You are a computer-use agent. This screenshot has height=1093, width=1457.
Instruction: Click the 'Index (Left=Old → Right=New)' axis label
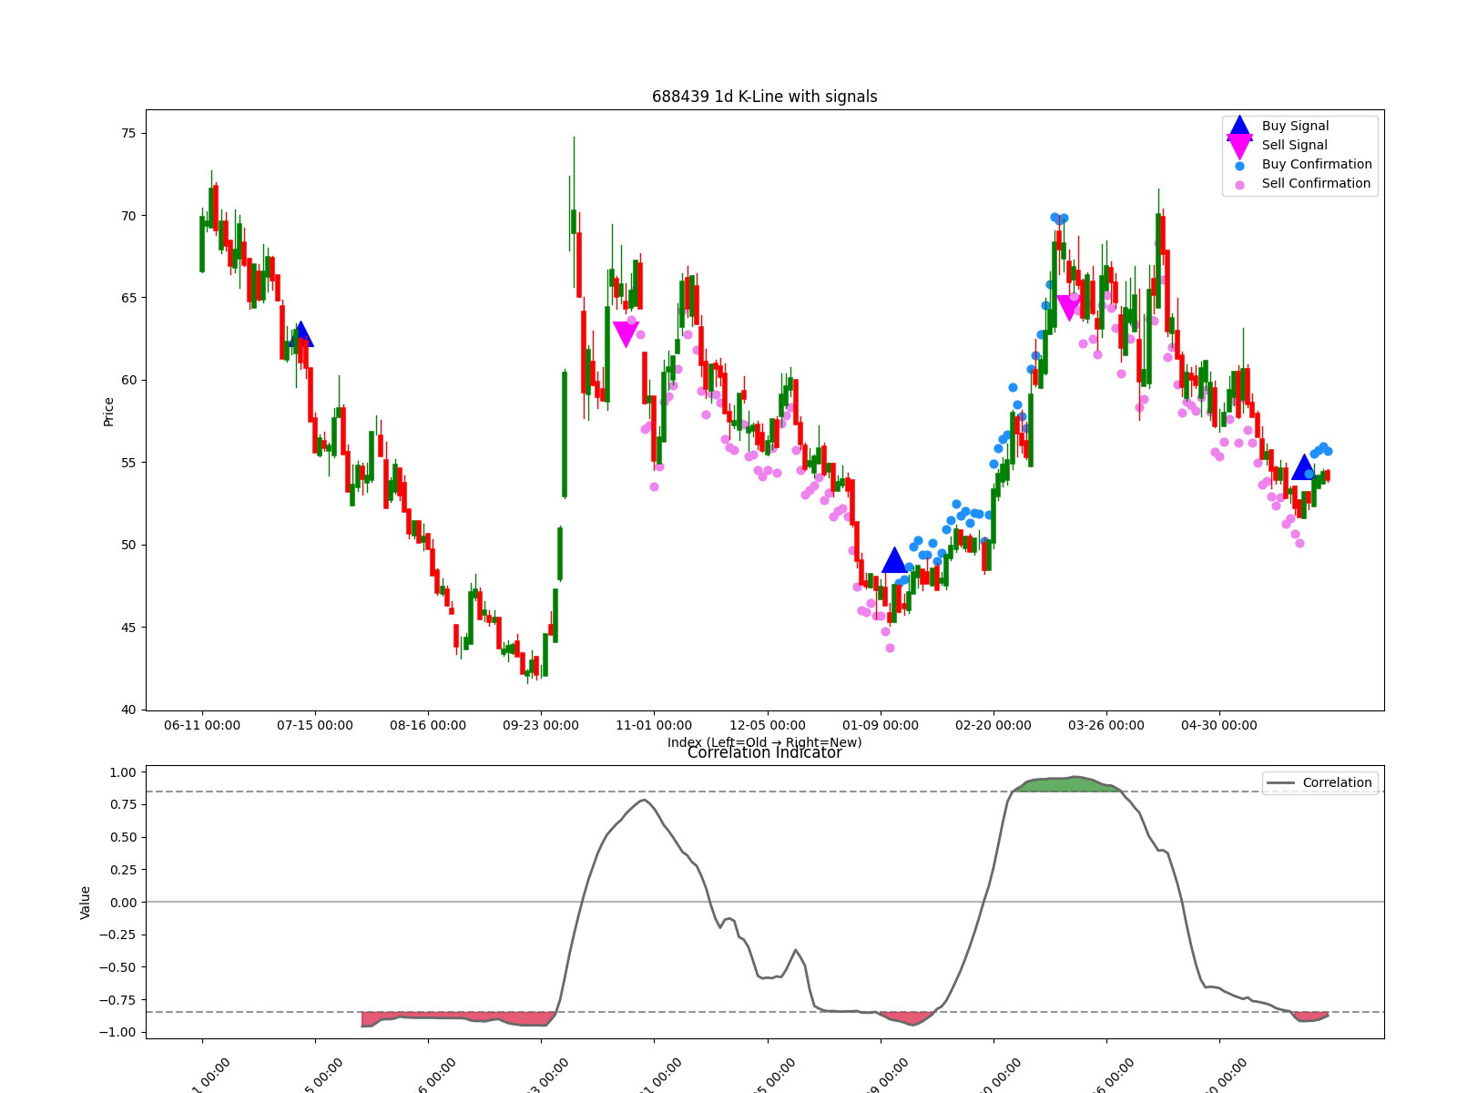765,742
